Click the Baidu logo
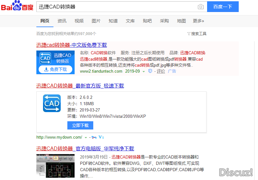 coord(17,6)
